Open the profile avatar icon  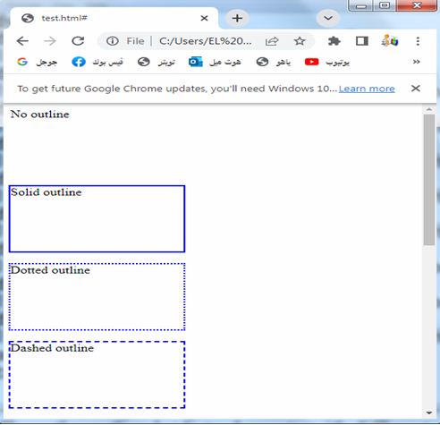tap(390, 41)
